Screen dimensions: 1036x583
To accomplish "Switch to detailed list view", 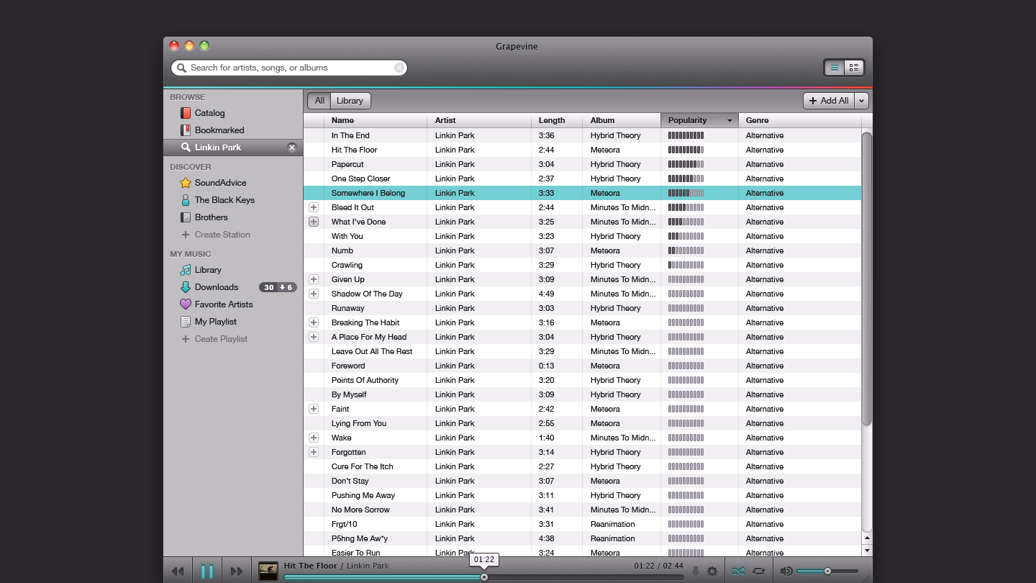I will pos(854,68).
